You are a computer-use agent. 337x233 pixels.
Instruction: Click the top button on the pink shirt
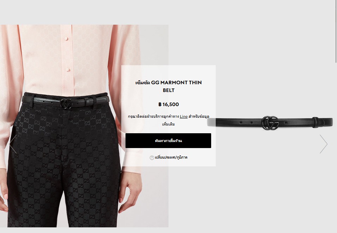click(66, 39)
